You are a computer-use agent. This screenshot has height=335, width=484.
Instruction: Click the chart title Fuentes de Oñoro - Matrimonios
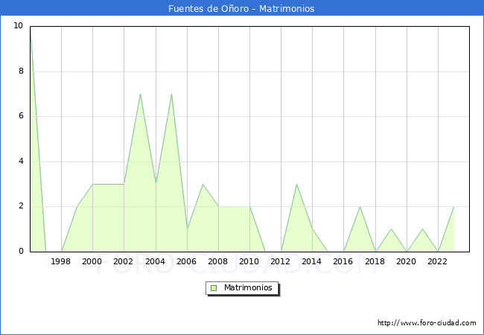point(241,8)
